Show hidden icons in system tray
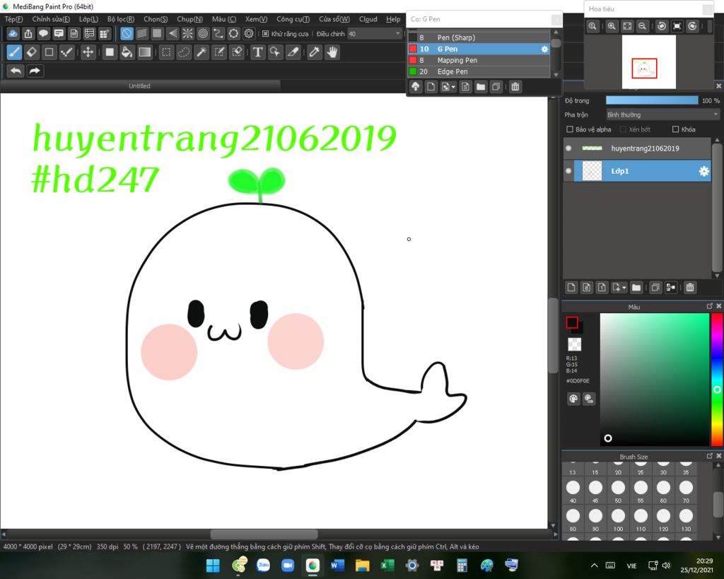This screenshot has height=579, width=724. tap(594, 565)
